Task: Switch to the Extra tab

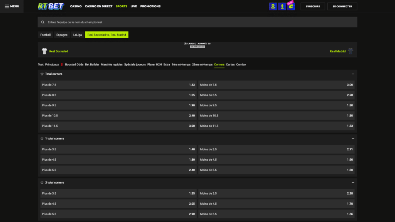Action: pos(167,65)
